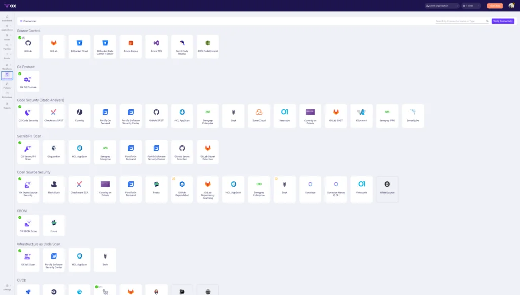This screenshot has width=520, height=295.
Task: Click the Gitguardian secret scan connector
Action: tap(54, 152)
